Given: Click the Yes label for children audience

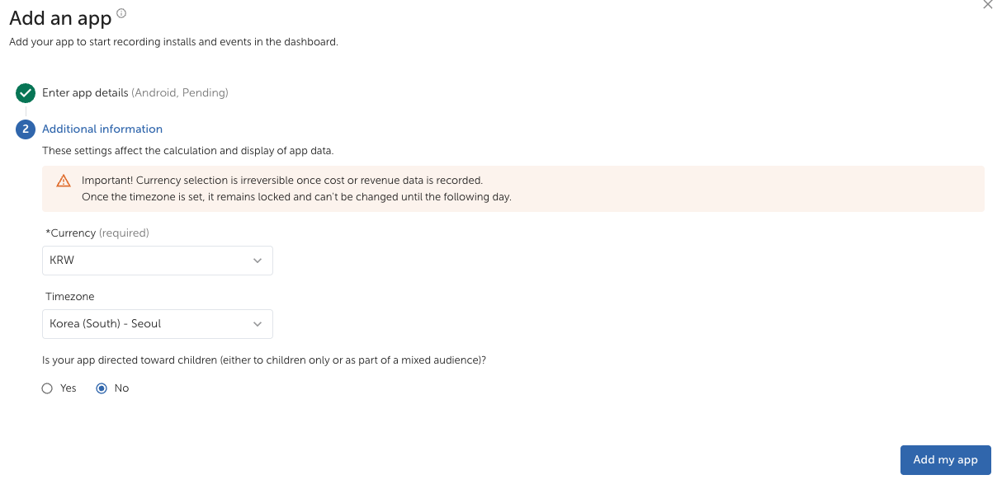Looking at the screenshot, I should click(x=69, y=388).
